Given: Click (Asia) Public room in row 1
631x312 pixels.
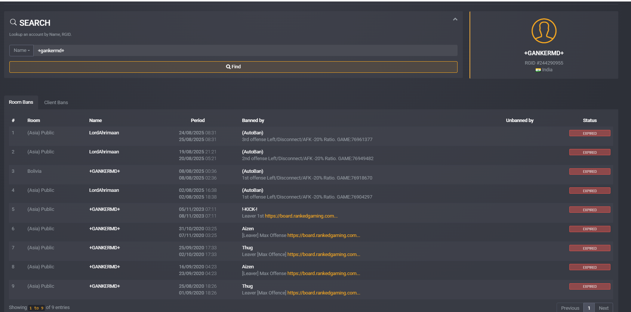Looking at the screenshot, I should 41,133.
